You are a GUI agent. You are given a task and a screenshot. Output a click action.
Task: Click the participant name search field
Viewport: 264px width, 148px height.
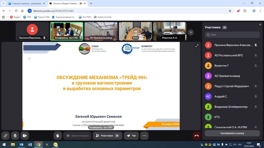[x=232, y=35]
